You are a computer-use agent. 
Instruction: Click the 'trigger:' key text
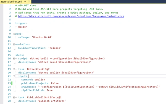tap(21, 23)
